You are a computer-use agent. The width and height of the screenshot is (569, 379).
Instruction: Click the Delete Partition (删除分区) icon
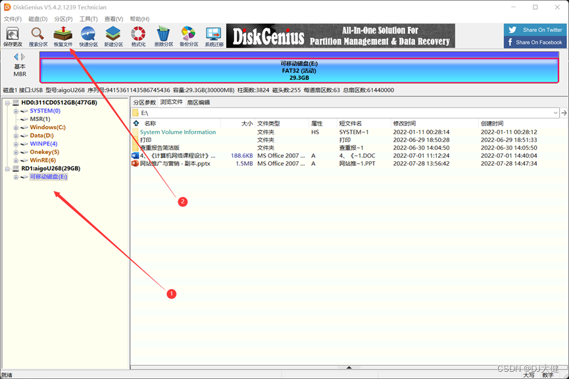(164, 36)
